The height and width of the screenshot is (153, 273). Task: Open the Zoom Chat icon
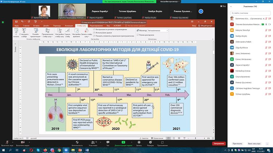pos(108,142)
